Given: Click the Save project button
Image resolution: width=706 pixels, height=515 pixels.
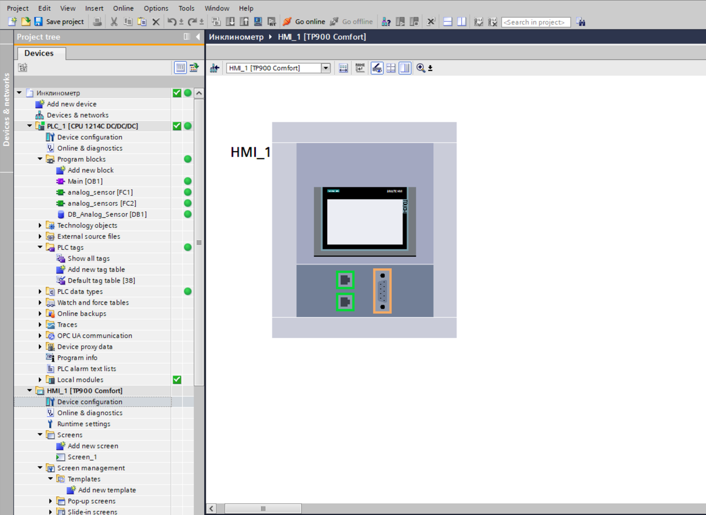Looking at the screenshot, I should pyautogui.click(x=59, y=22).
